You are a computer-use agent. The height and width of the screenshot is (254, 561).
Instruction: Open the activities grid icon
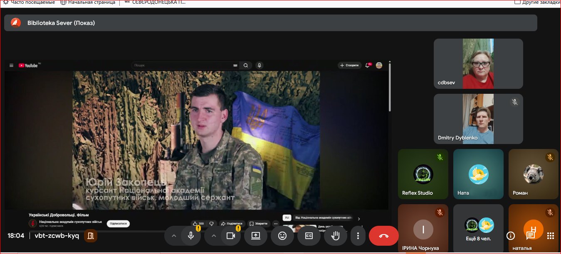[x=551, y=236]
